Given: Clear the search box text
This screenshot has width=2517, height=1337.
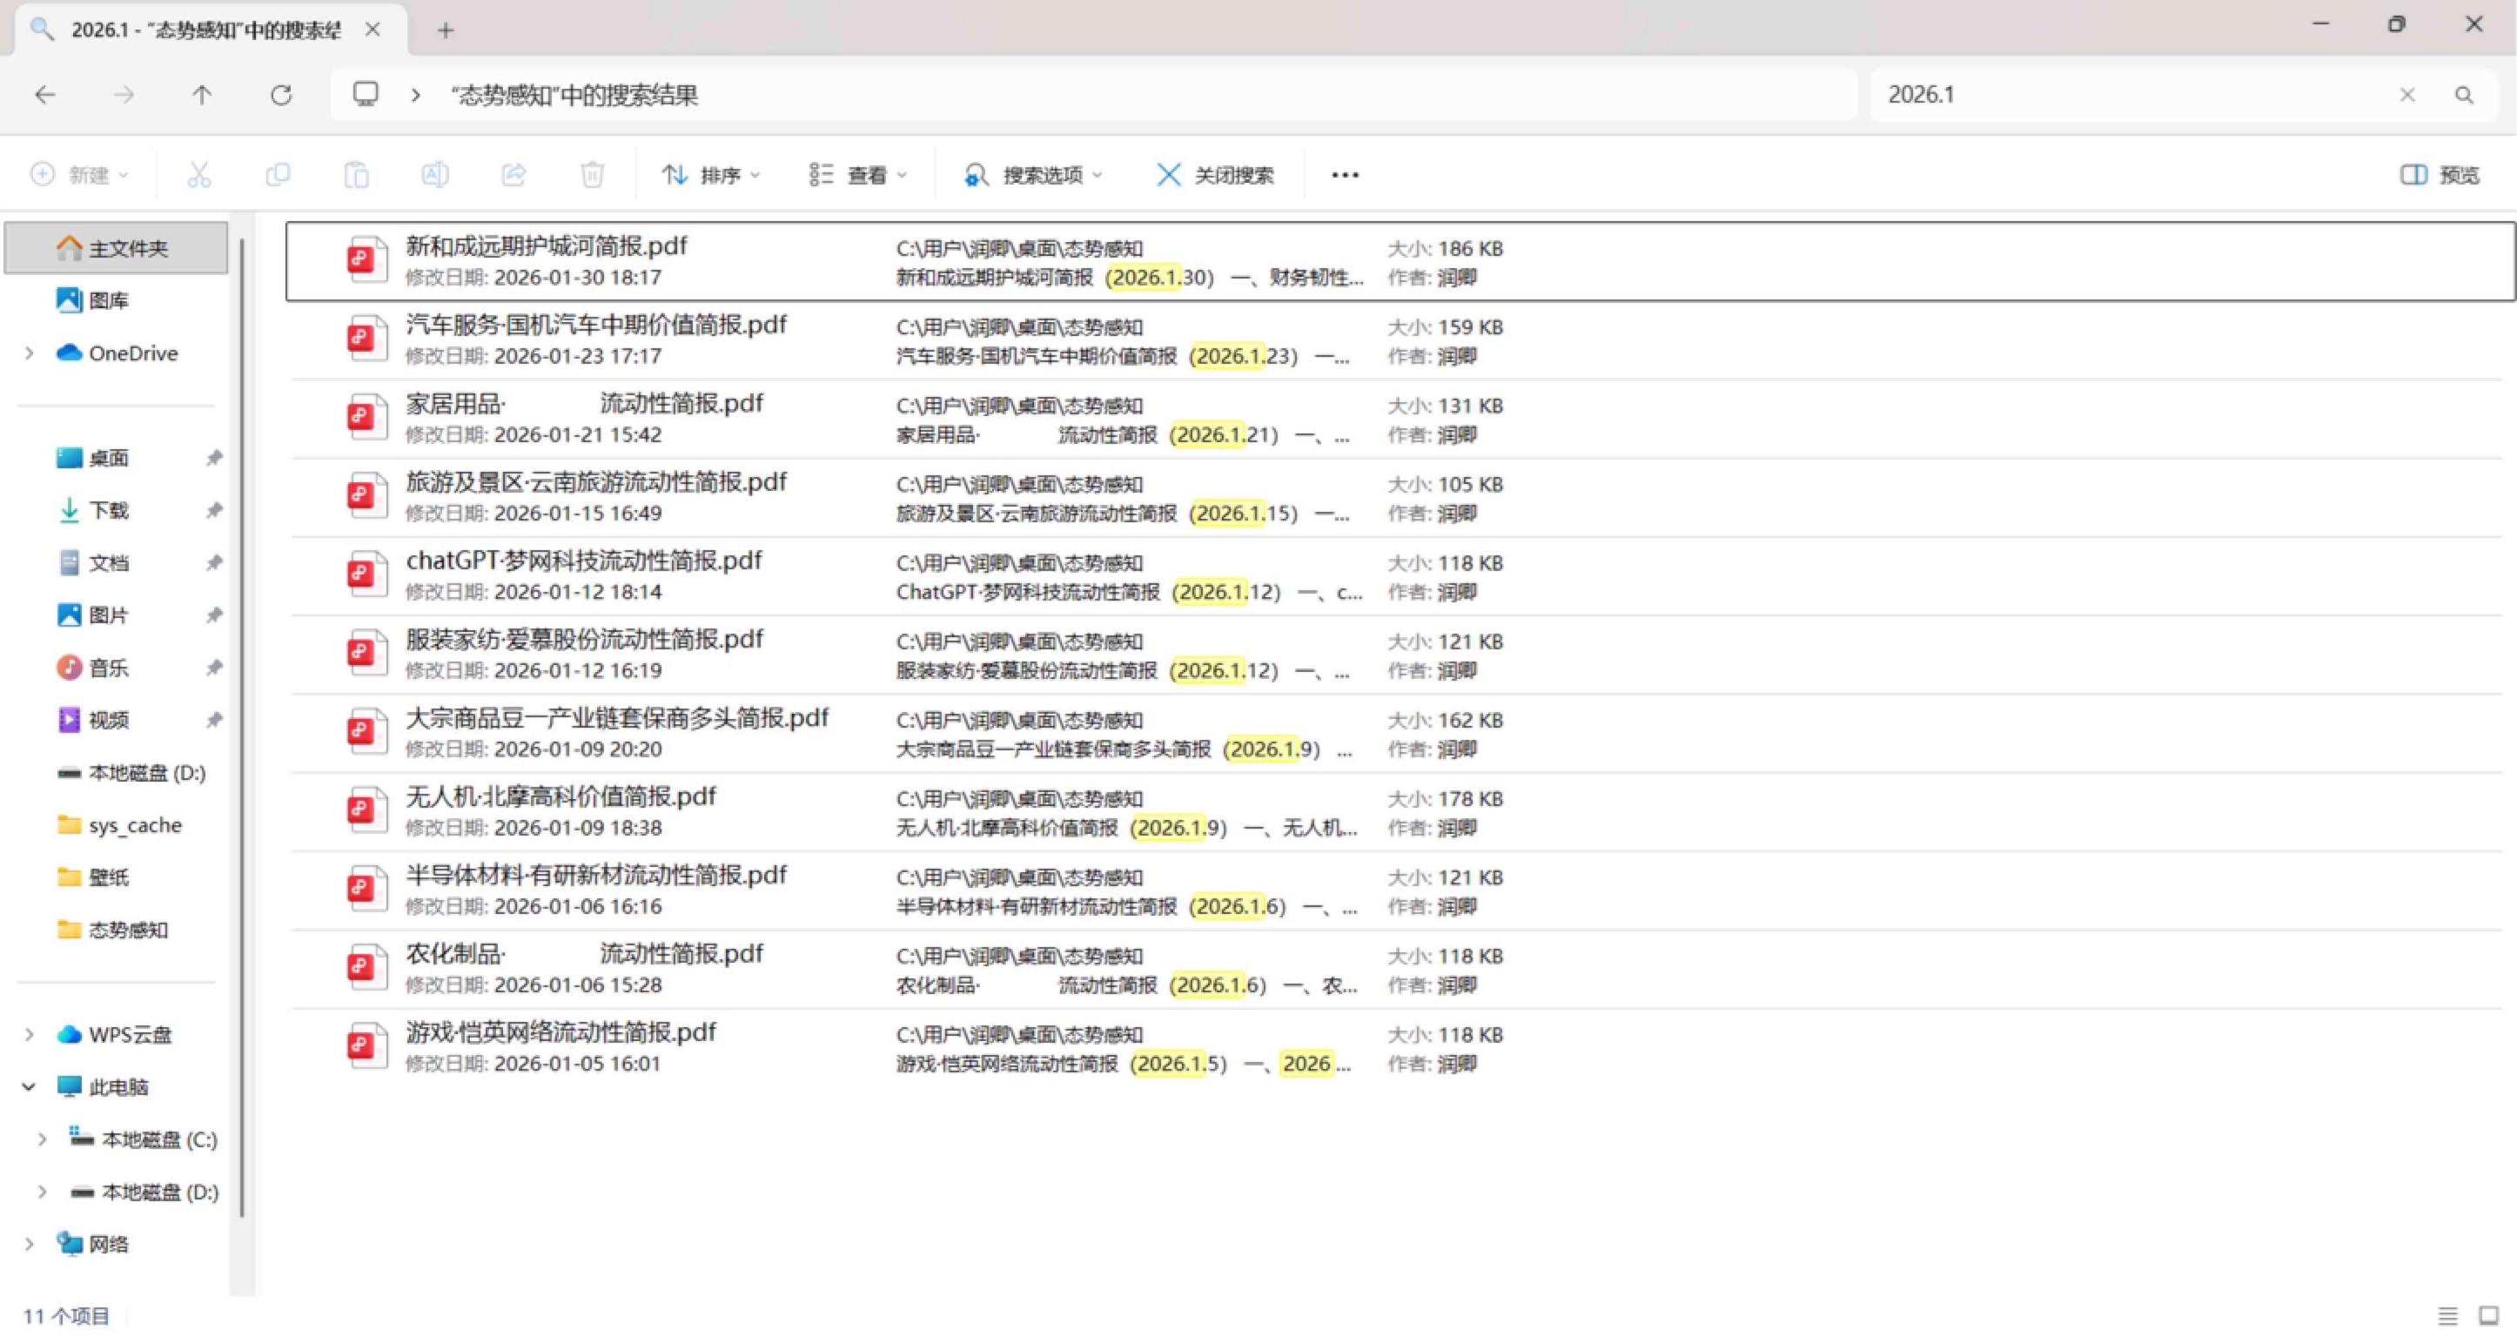Looking at the screenshot, I should pyautogui.click(x=2406, y=95).
